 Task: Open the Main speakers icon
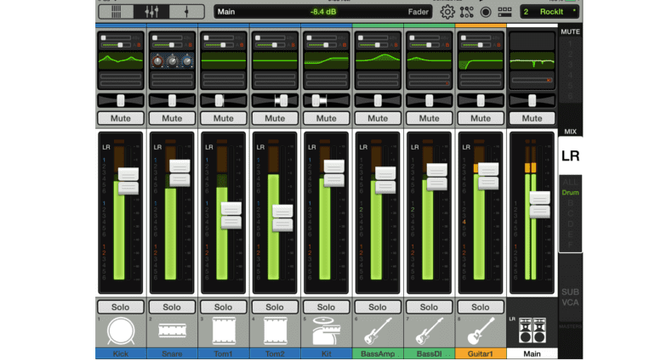(532, 330)
